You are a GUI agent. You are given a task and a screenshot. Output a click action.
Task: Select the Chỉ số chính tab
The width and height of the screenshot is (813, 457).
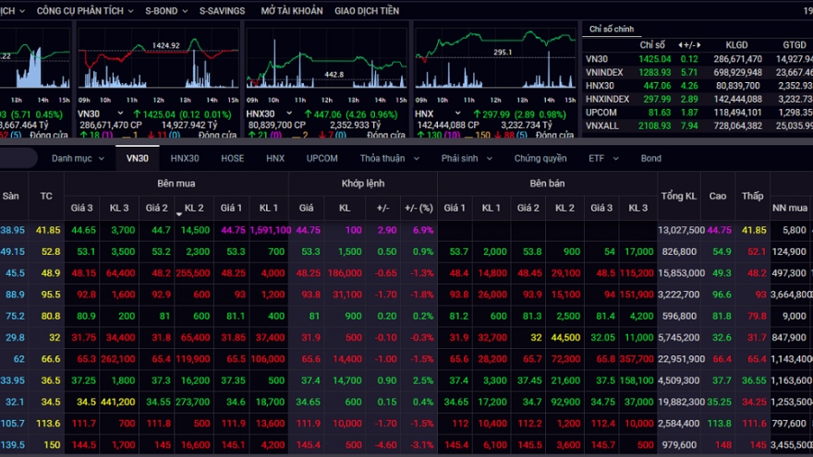(x=612, y=29)
